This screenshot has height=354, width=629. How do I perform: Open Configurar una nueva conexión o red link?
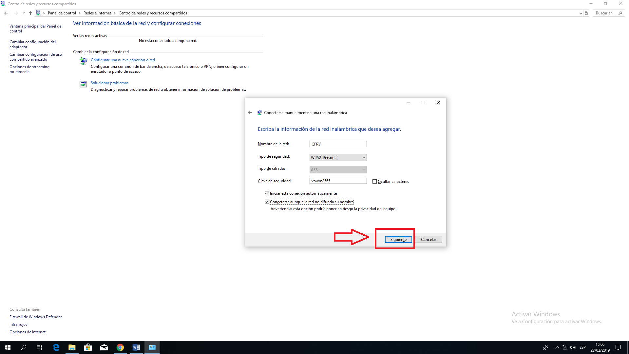[123, 60]
